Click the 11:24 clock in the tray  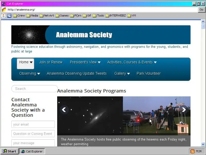pos(199,151)
